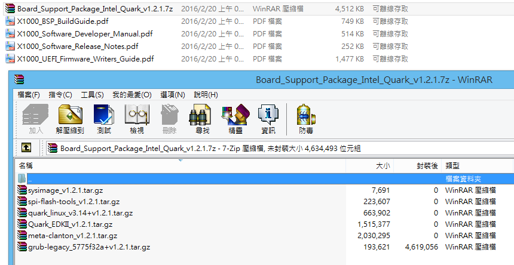Image resolution: width=514 pixels, height=265 pixels.
Task: Click the up-one-level arrow button
Action: [x=26, y=147]
